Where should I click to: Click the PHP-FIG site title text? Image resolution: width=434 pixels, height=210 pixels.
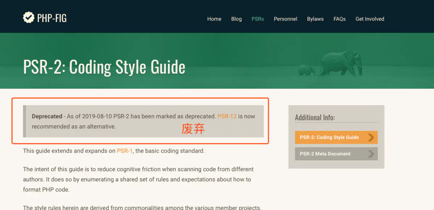[52, 18]
